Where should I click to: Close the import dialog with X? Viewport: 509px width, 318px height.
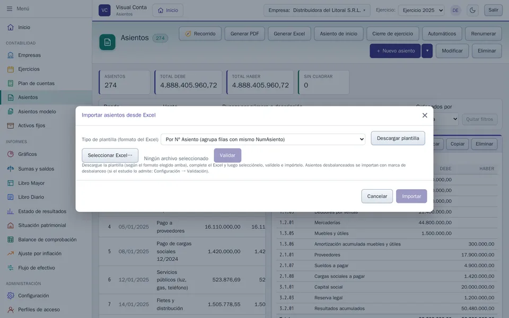click(425, 115)
